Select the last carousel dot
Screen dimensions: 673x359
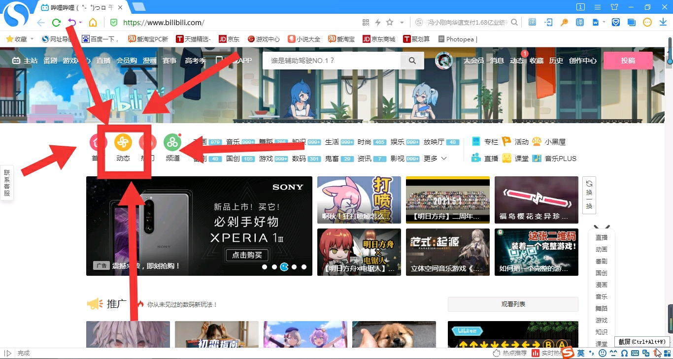pyautogui.click(x=304, y=267)
